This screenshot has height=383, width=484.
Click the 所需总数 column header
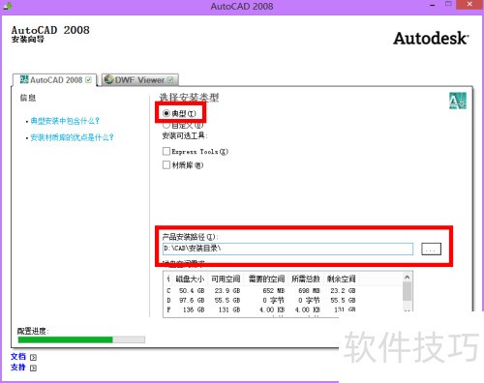click(305, 279)
